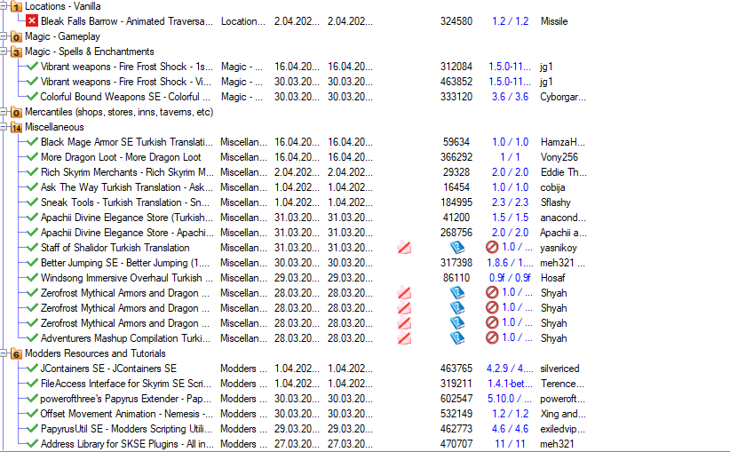Click the Magic - Gameplay category folder icon
This screenshot has height=452, width=730.
(x=16, y=36)
